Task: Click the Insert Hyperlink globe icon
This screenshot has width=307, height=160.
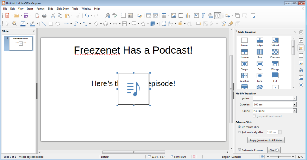Action: [210, 15]
